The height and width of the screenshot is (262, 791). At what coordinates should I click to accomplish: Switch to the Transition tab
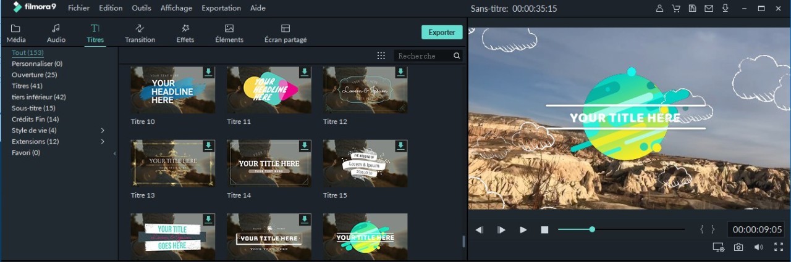click(x=140, y=33)
